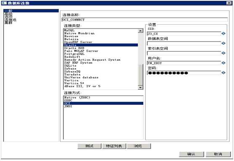
Task: Click the 浏览 button
Action: [139, 146]
